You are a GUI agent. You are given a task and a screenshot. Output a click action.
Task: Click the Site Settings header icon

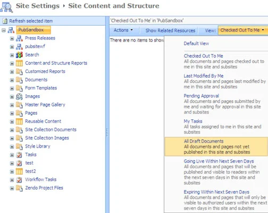pyautogui.click(x=6, y=7)
